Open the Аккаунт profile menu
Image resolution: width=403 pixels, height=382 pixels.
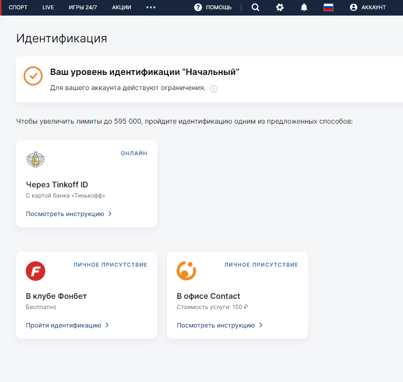(368, 7)
